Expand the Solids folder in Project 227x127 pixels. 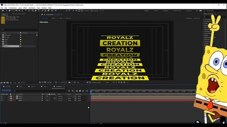1,40
